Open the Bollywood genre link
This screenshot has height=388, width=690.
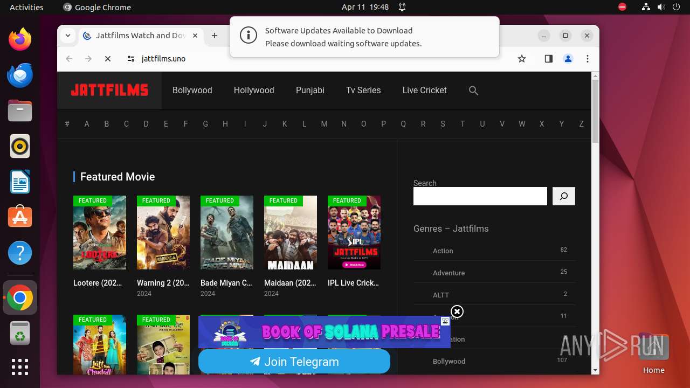(449, 361)
